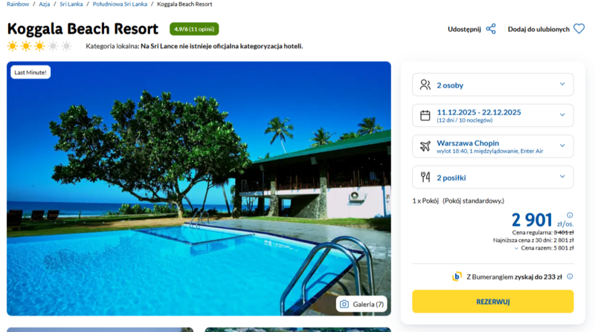Click the share icon next to Udostępnij

click(491, 29)
